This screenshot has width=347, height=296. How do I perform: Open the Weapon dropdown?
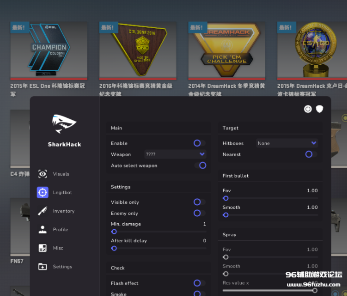click(x=175, y=155)
